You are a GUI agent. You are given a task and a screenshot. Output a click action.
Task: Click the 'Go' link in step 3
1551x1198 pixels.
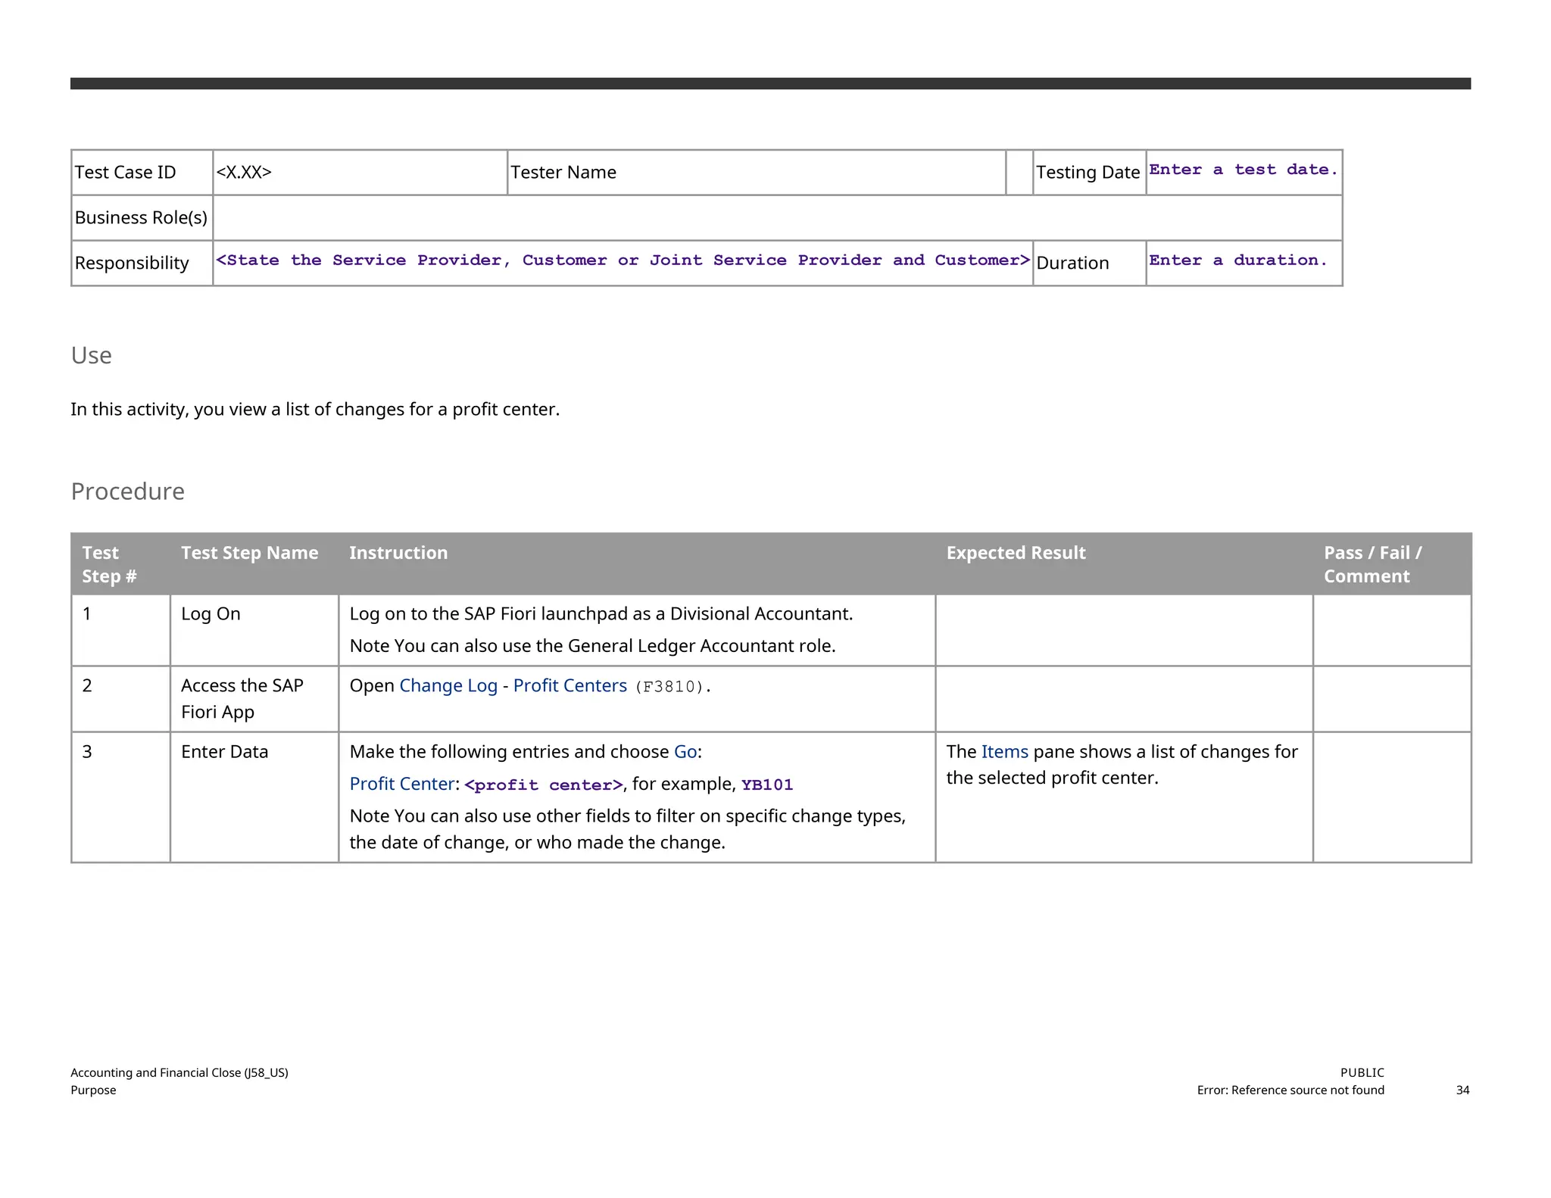[x=685, y=752]
